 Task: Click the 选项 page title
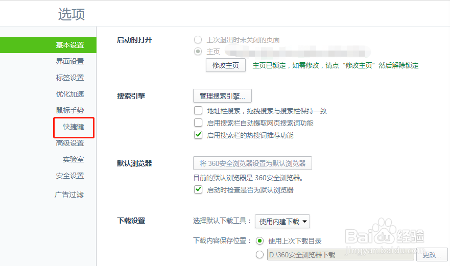pos(72,14)
